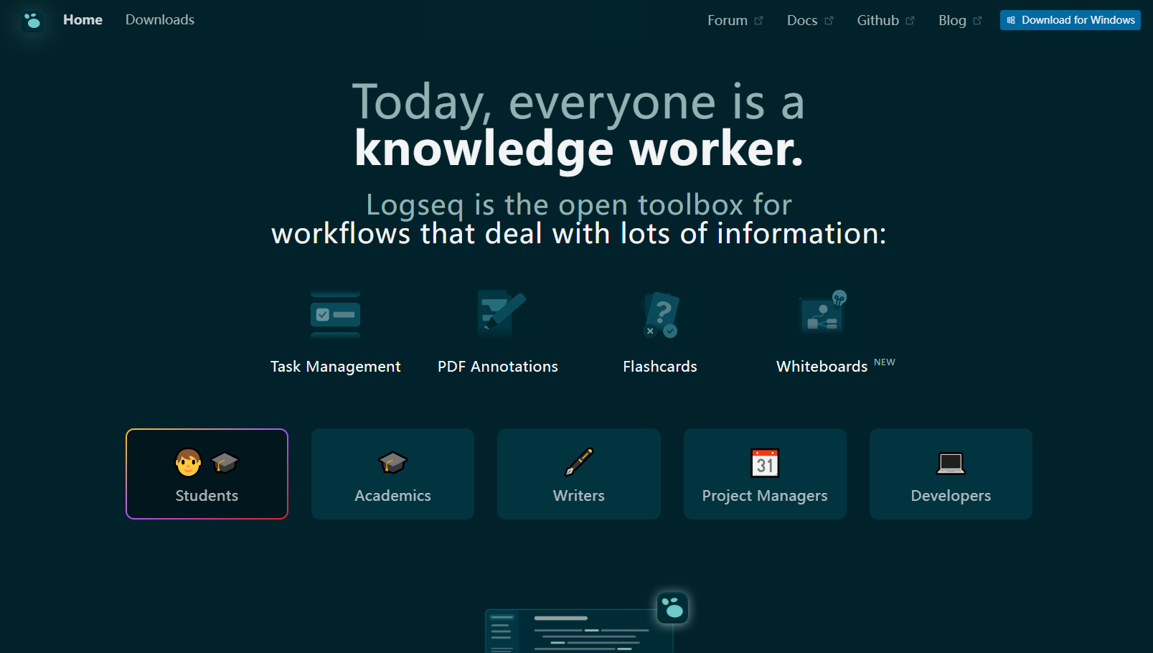Click the floating Logseq app icon

coord(673,608)
